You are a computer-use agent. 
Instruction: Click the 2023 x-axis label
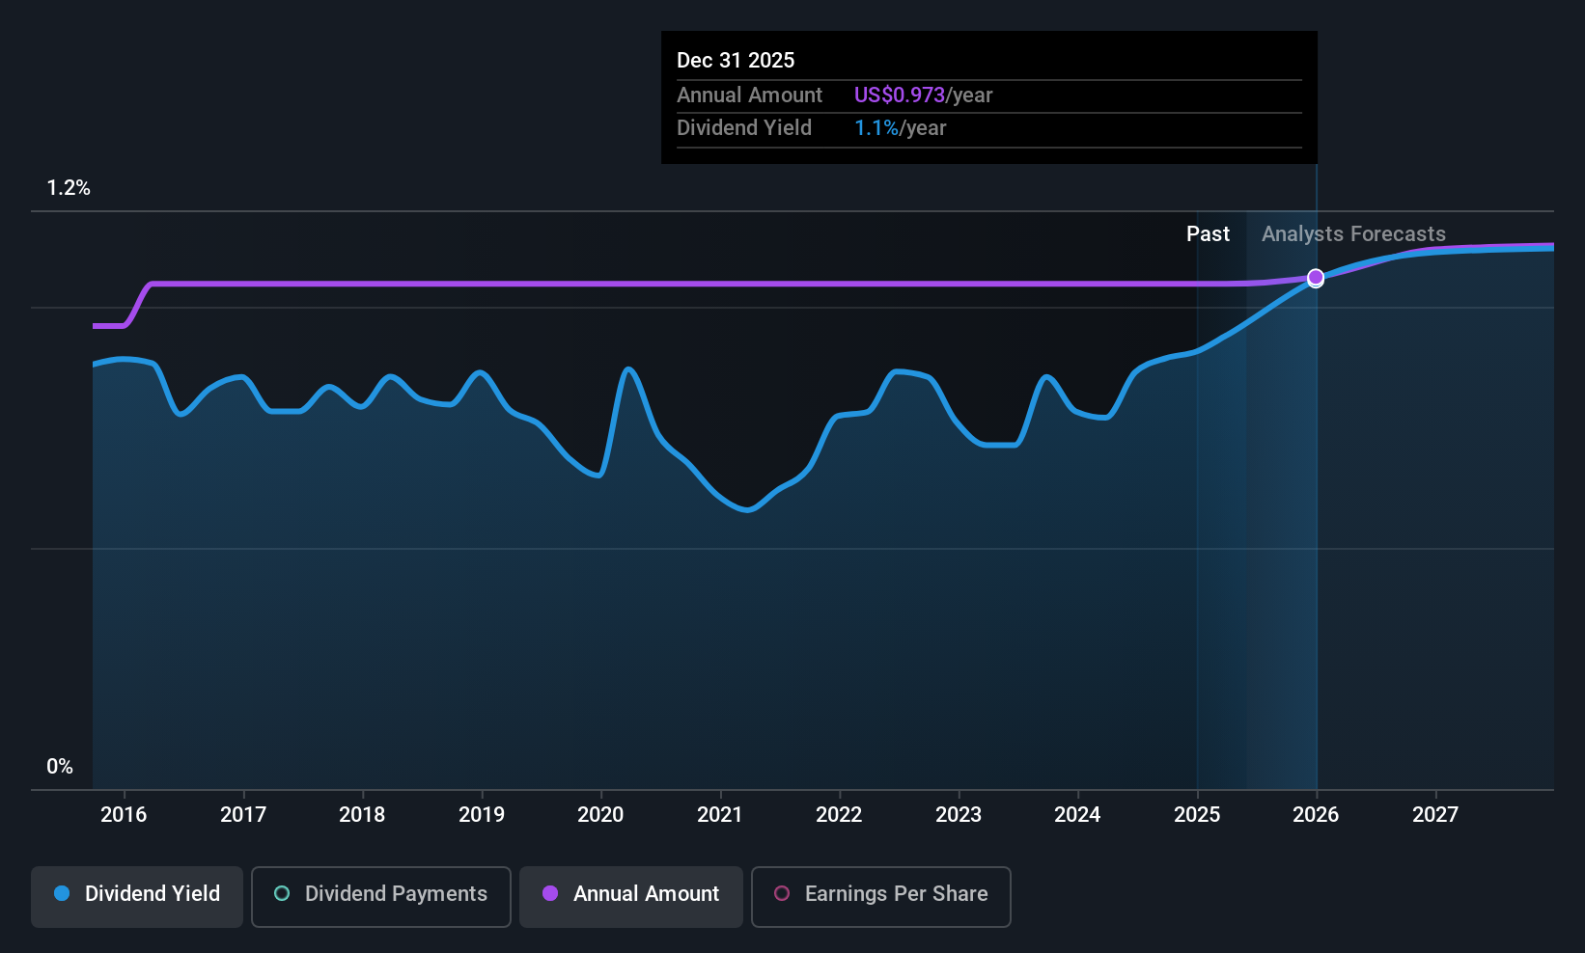click(959, 815)
